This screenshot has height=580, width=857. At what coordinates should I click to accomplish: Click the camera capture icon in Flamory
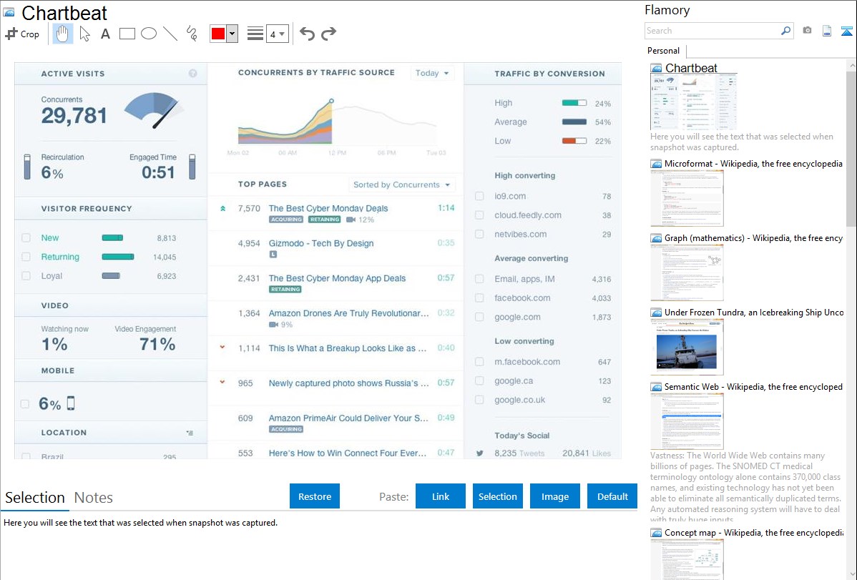(807, 31)
